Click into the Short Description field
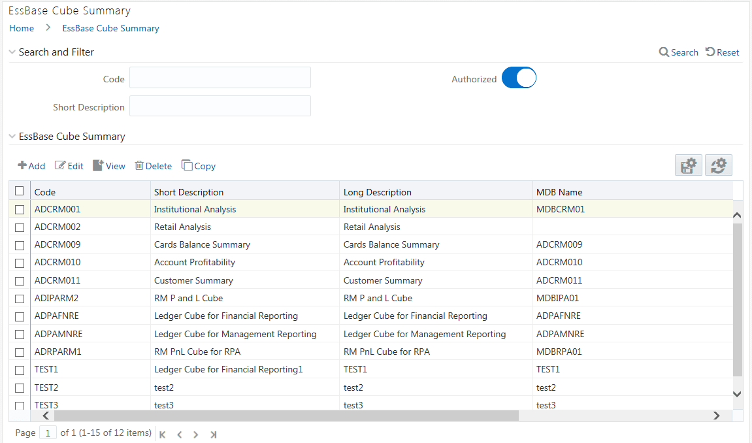Screen dimensions: 752x443 click(x=220, y=107)
